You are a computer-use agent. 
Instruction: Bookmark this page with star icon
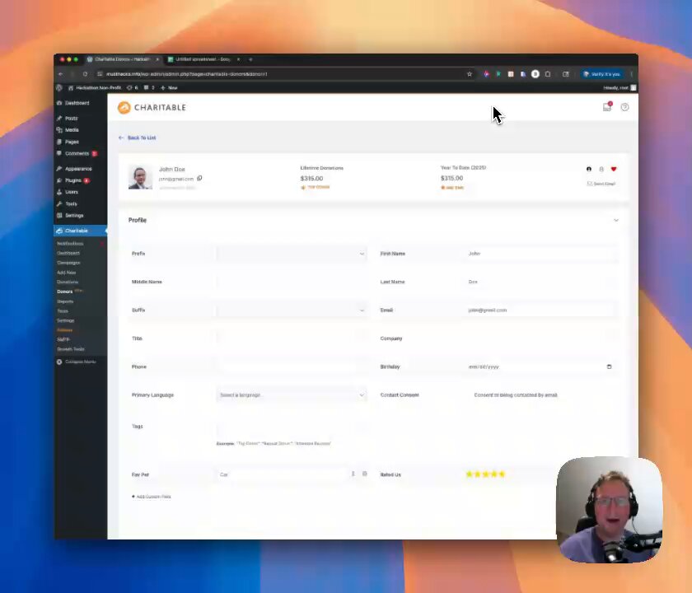[470, 74]
